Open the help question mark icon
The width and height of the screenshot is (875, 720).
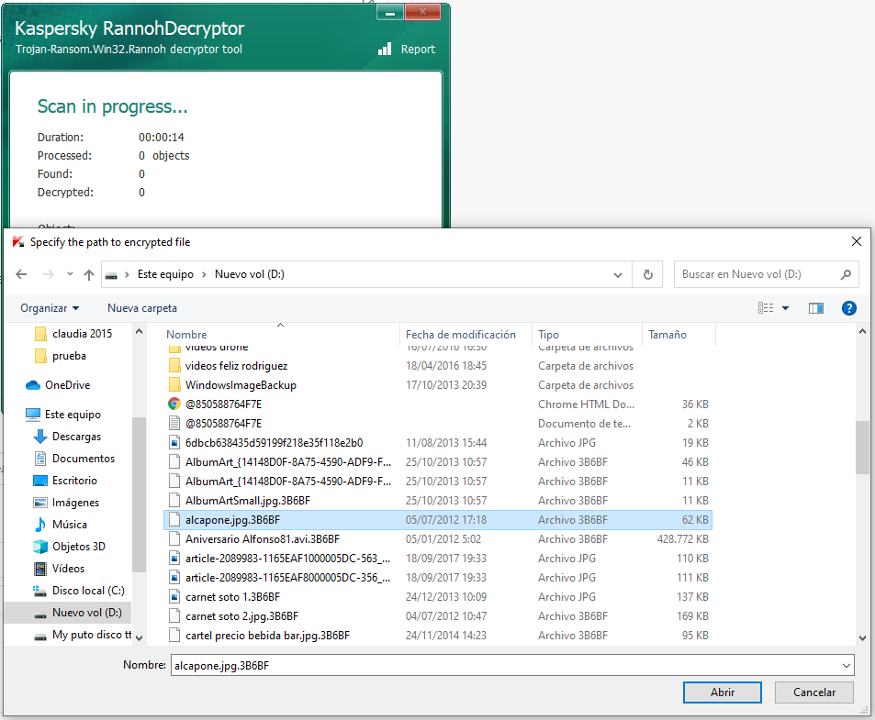849,308
